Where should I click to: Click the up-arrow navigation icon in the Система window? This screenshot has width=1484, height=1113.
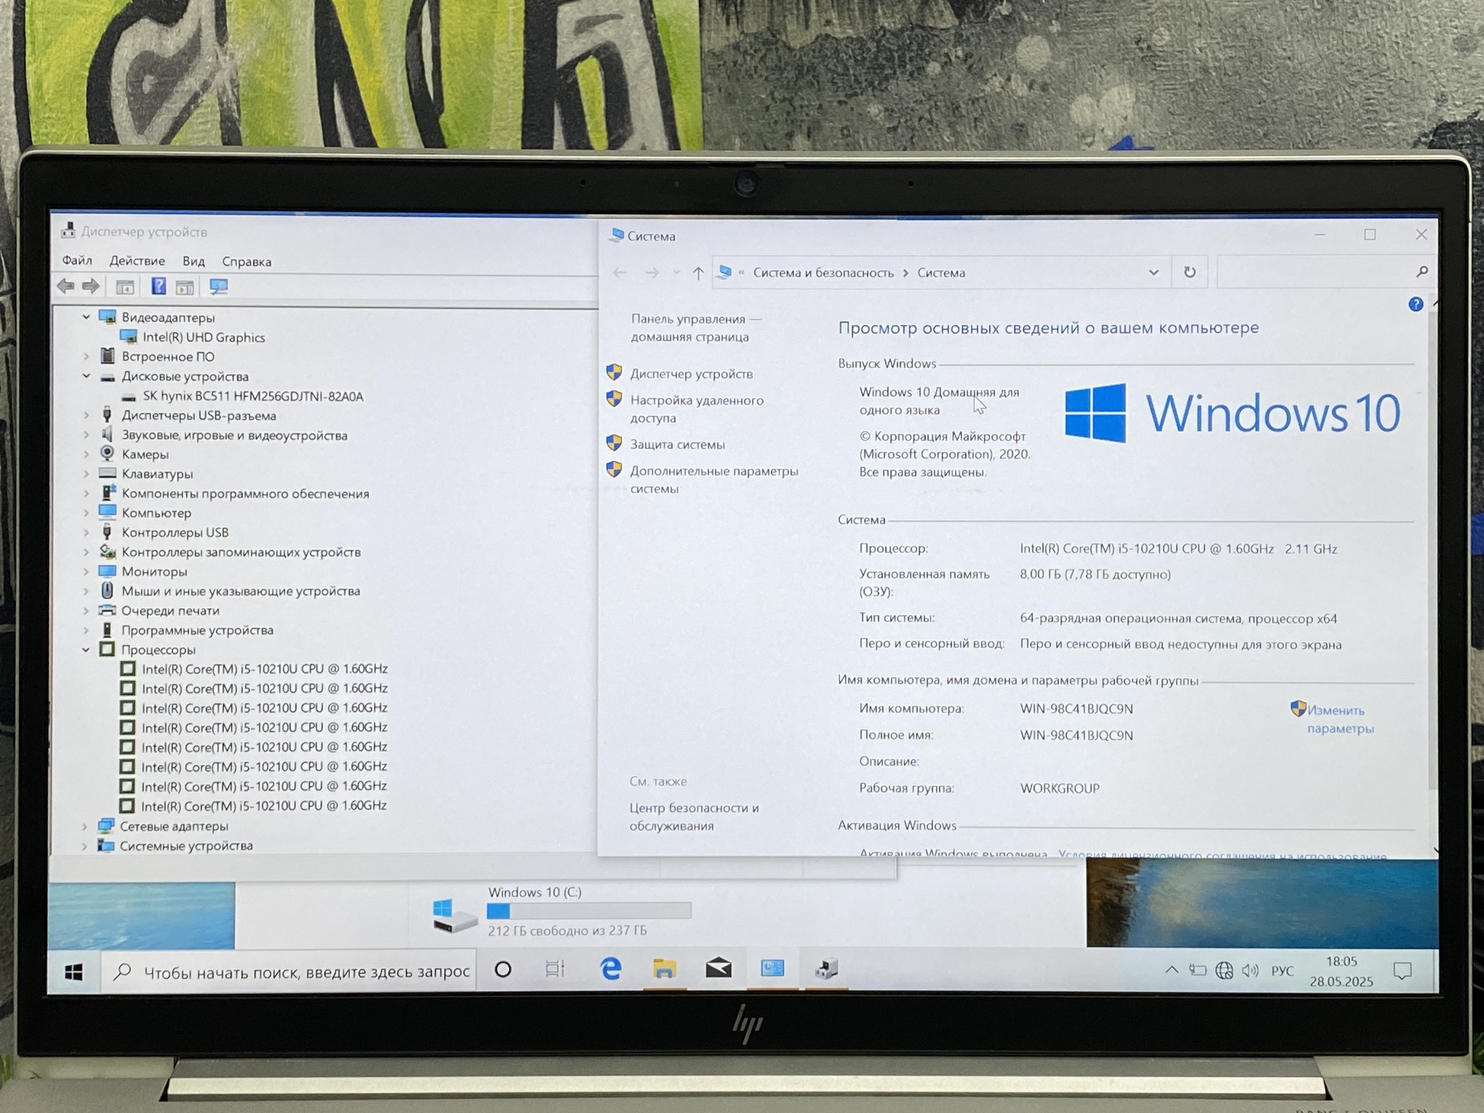click(698, 273)
